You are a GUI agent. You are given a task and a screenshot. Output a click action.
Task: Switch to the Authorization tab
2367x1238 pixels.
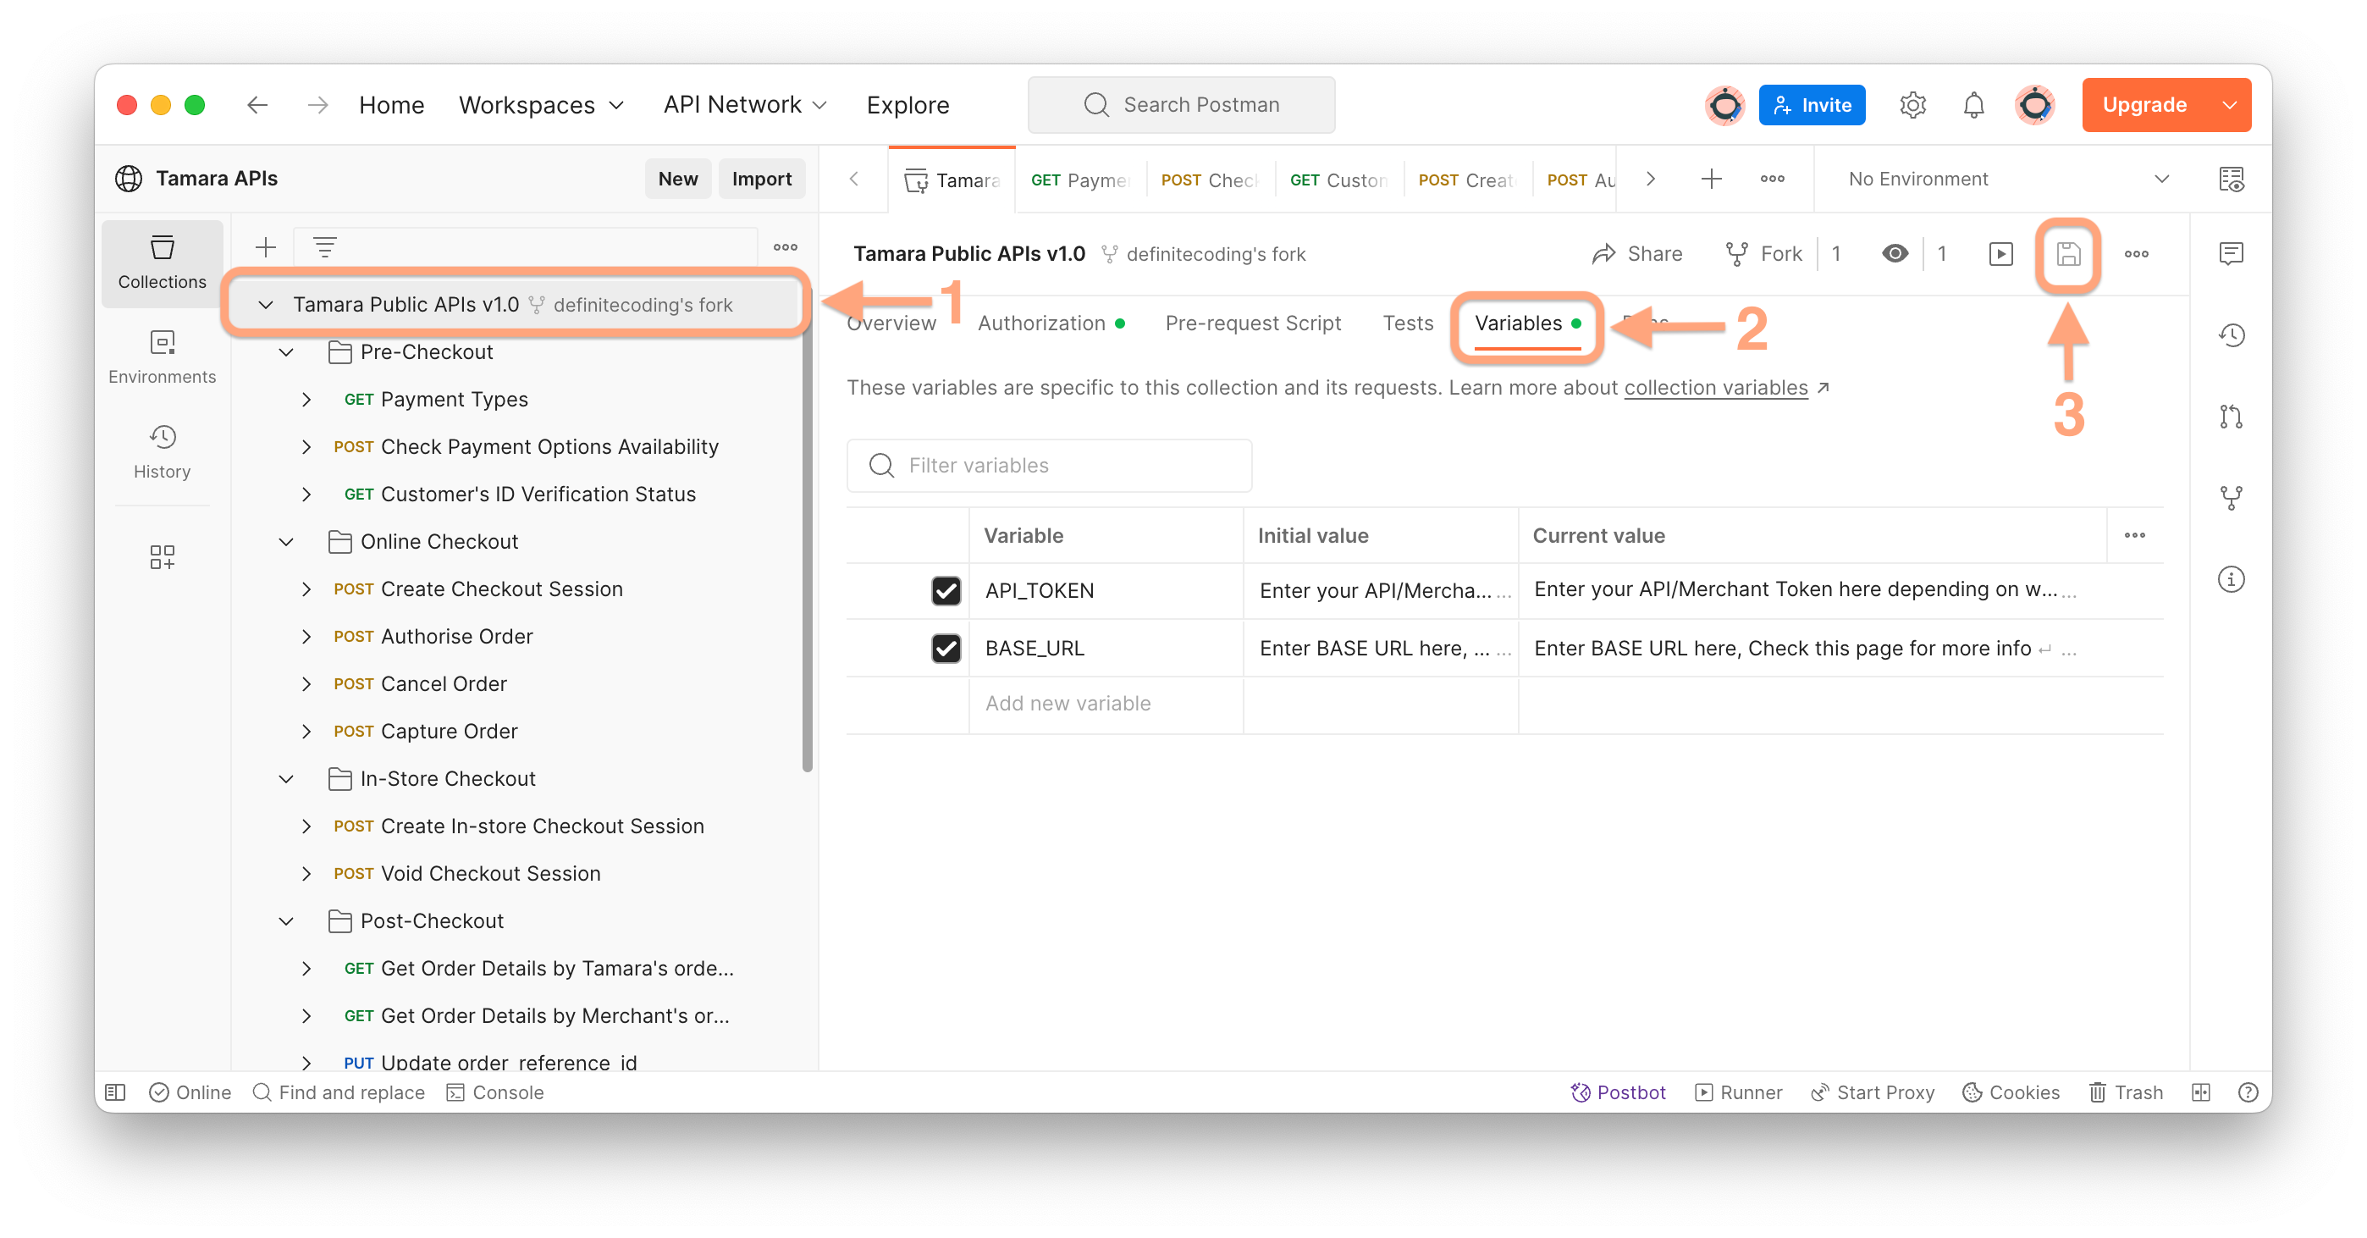point(1041,323)
